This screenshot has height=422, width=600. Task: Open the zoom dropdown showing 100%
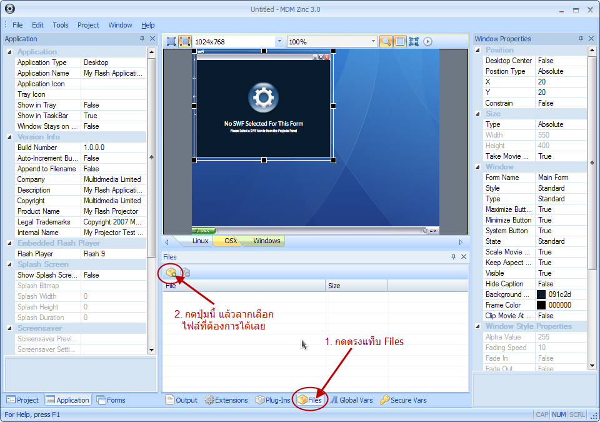(x=374, y=41)
